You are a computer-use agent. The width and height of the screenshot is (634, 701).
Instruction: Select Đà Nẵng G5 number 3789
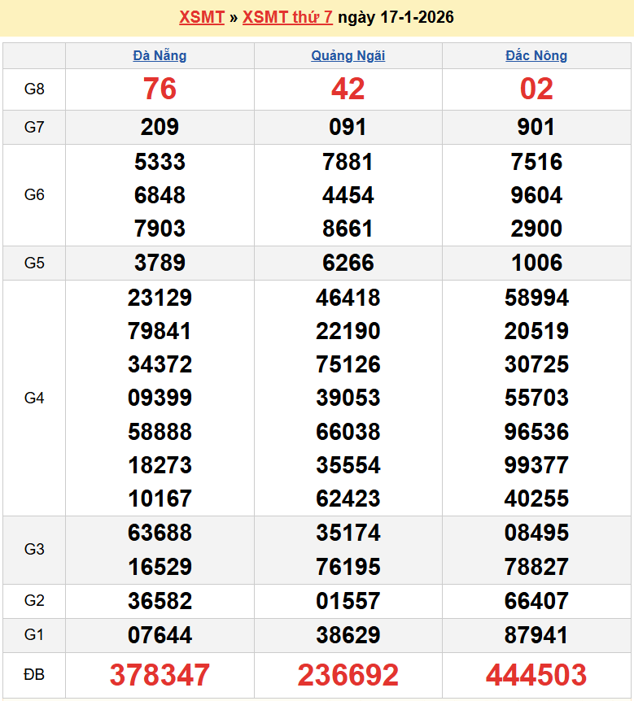160,263
